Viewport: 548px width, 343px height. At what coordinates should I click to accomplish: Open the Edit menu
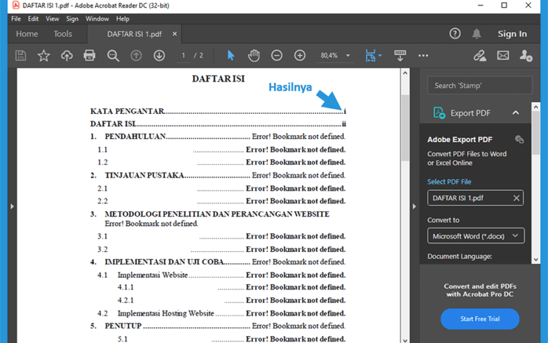tap(33, 19)
